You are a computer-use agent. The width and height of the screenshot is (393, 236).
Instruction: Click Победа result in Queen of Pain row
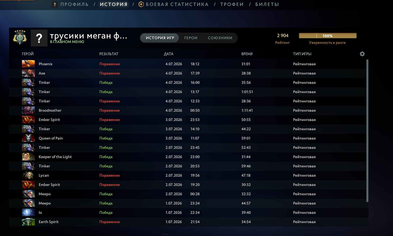(106, 138)
